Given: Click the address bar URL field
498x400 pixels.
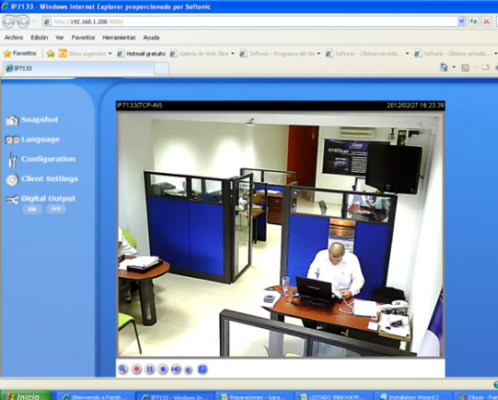Looking at the screenshot, I should point(251,21).
